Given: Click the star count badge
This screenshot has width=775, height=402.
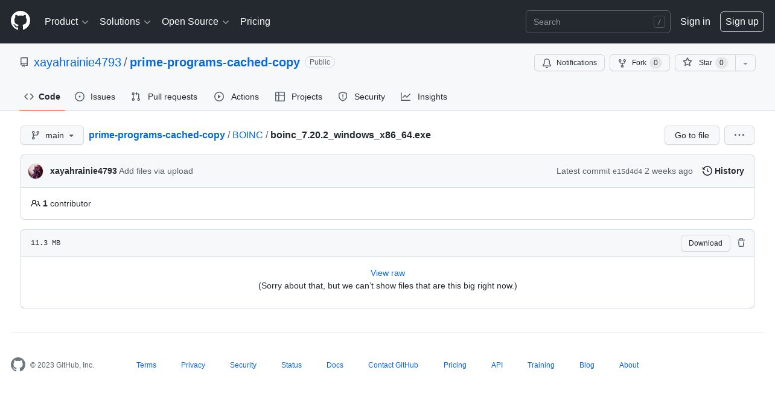Looking at the screenshot, I should click(x=721, y=63).
